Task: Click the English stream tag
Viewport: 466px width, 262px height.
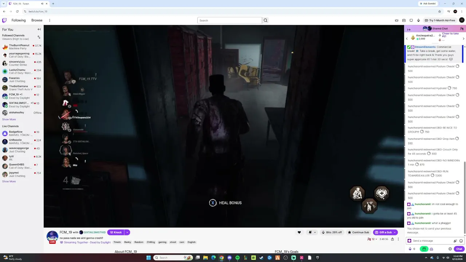Action: coord(191,242)
